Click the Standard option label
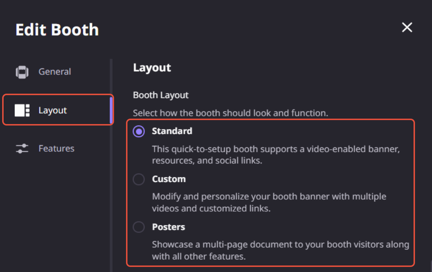The width and height of the screenshot is (432, 272). [172, 131]
